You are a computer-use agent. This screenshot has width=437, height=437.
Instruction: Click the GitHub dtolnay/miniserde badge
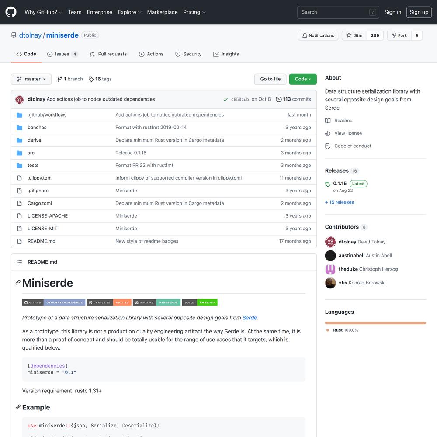[x=54, y=302]
